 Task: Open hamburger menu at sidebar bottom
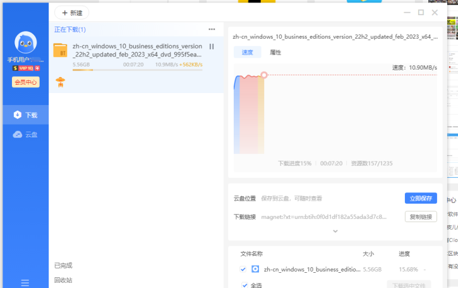pos(25,283)
